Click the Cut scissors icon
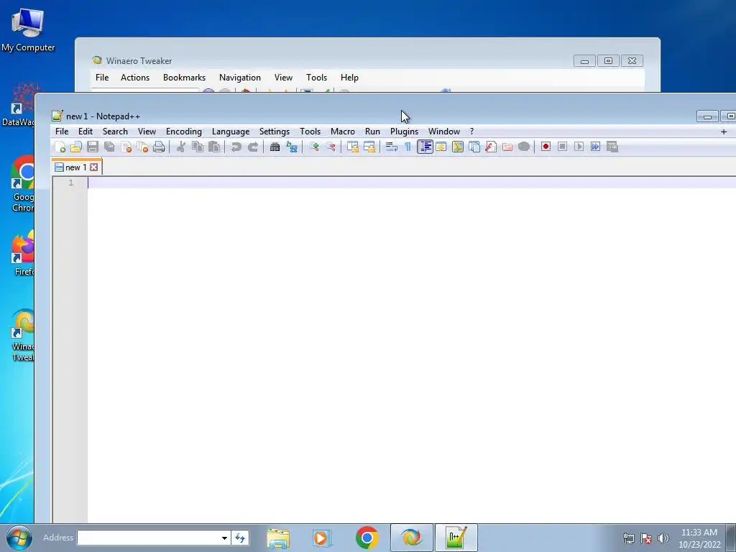736x552 pixels. 180,147
